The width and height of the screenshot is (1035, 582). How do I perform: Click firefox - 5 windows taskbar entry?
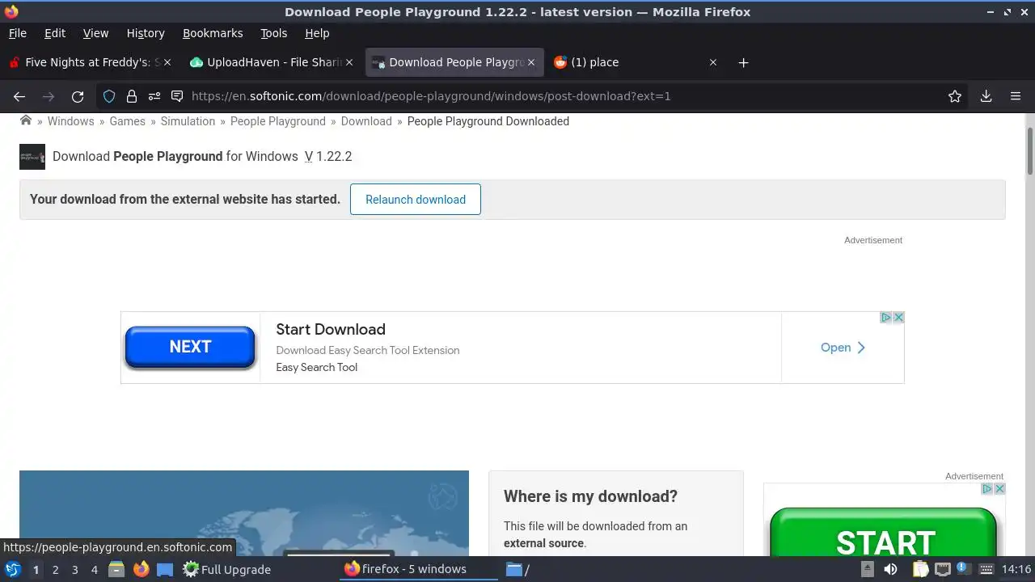point(420,569)
